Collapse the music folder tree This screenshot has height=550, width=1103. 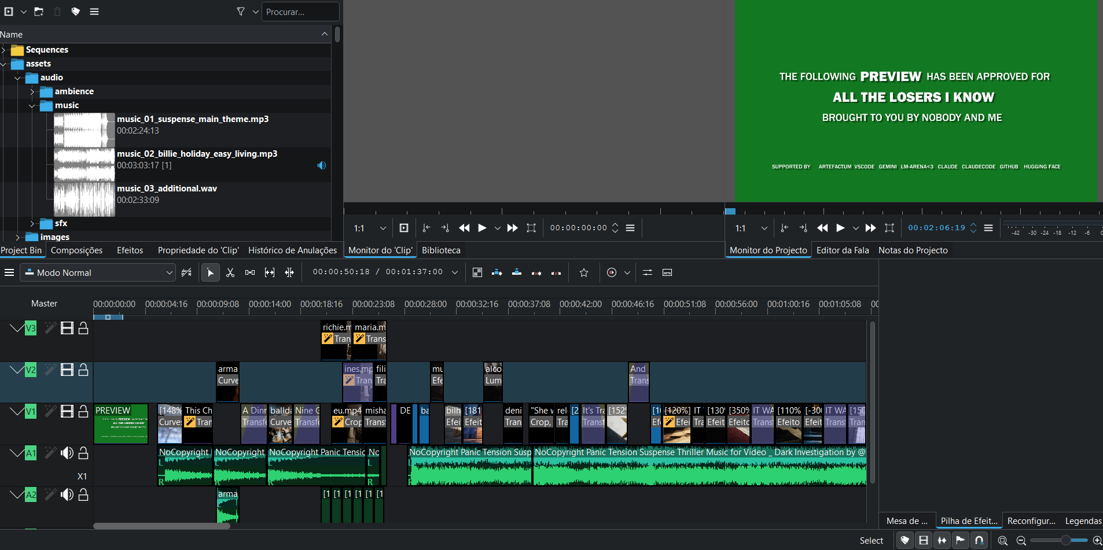32,105
